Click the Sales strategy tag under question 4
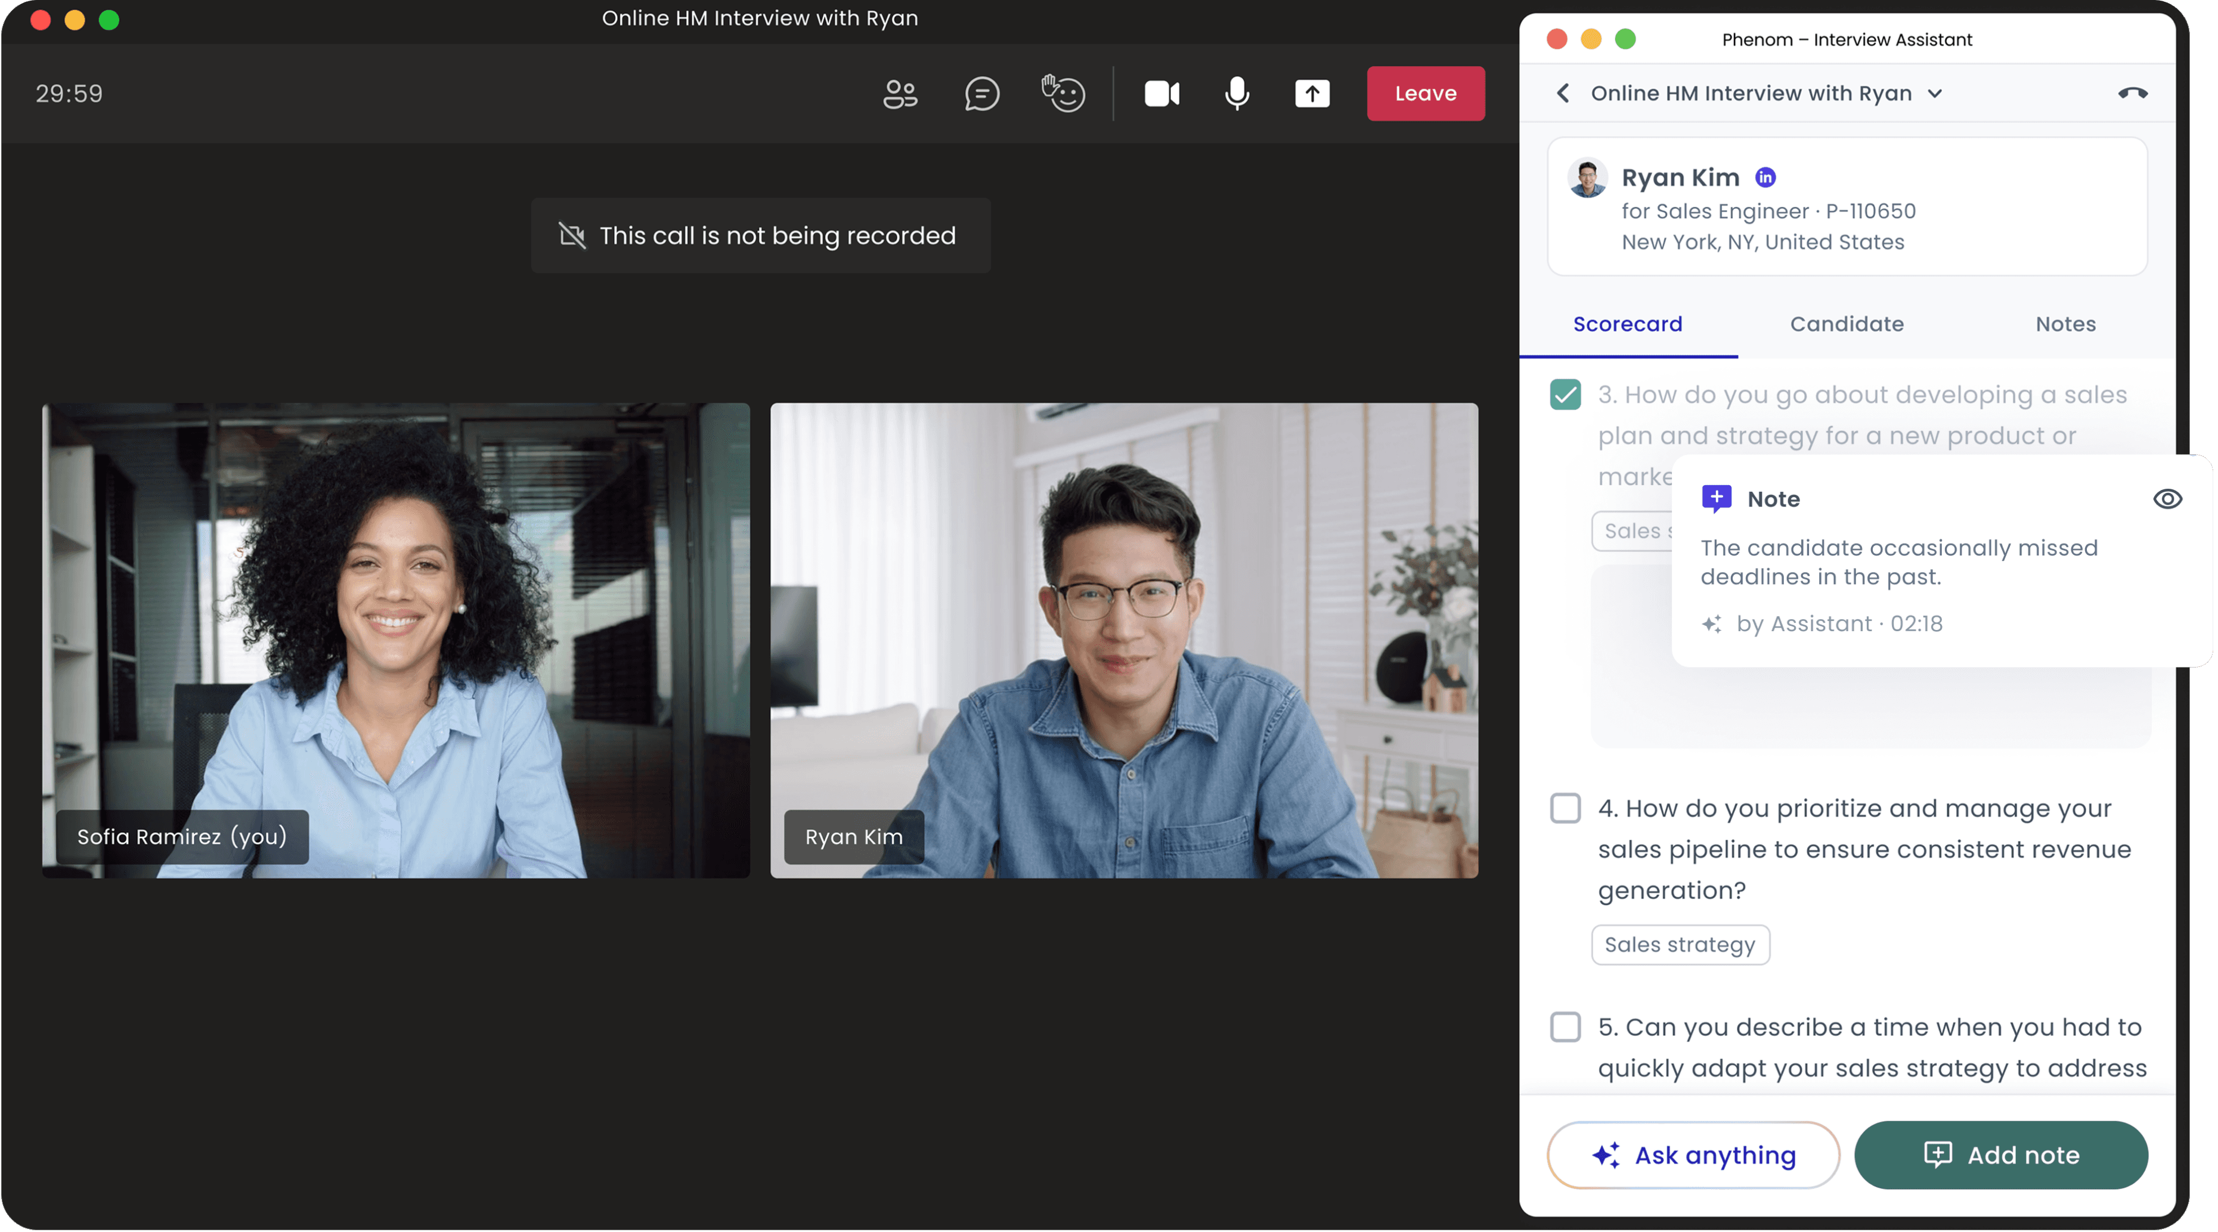The height and width of the screenshot is (1232, 2218). (x=1679, y=945)
